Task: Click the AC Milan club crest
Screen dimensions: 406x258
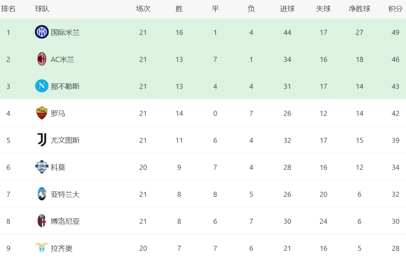Action: coord(41,59)
